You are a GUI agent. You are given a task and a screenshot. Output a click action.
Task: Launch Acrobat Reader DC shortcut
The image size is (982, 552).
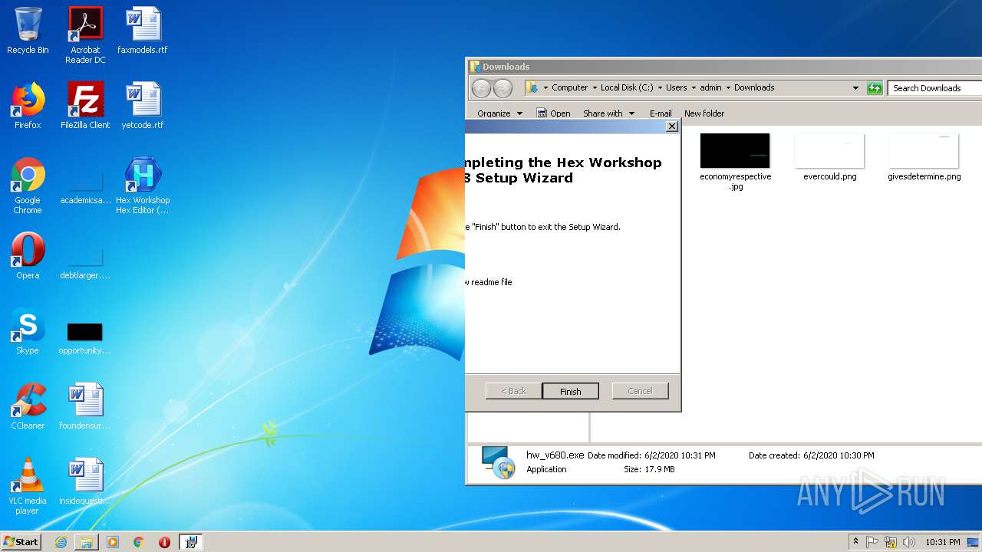coord(85,35)
